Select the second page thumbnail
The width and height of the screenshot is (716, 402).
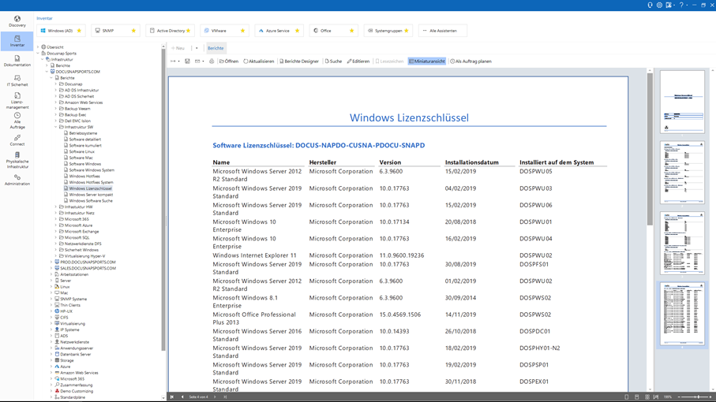[x=682, y=173]
